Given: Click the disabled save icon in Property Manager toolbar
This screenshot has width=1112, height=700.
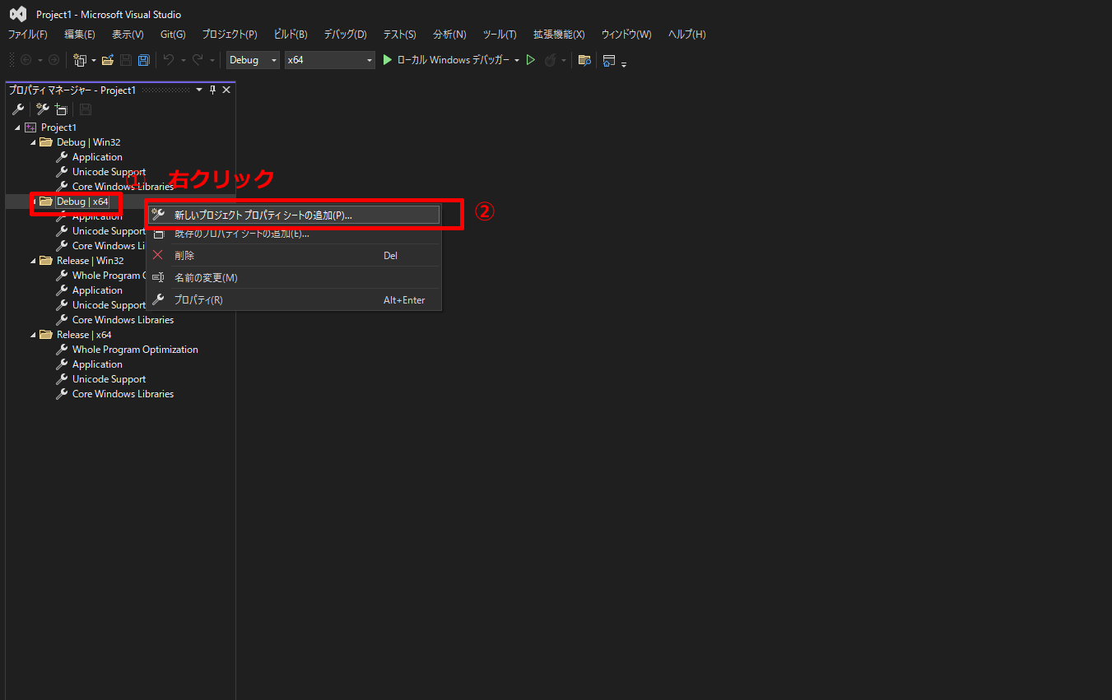Looking at the screenshot, I should (x=86, y=109).
